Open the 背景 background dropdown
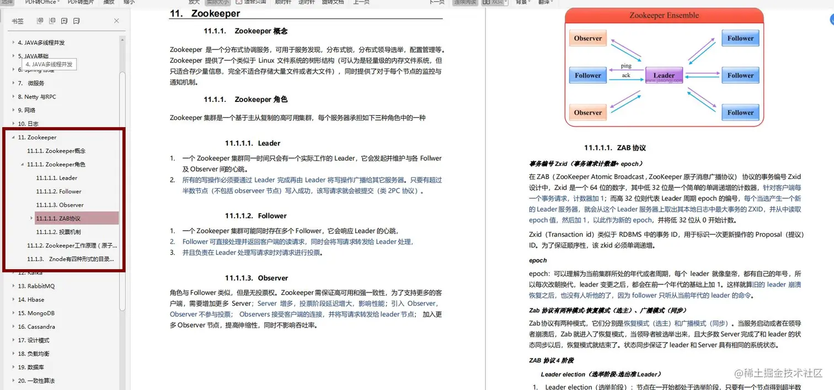 click(522, 2)
